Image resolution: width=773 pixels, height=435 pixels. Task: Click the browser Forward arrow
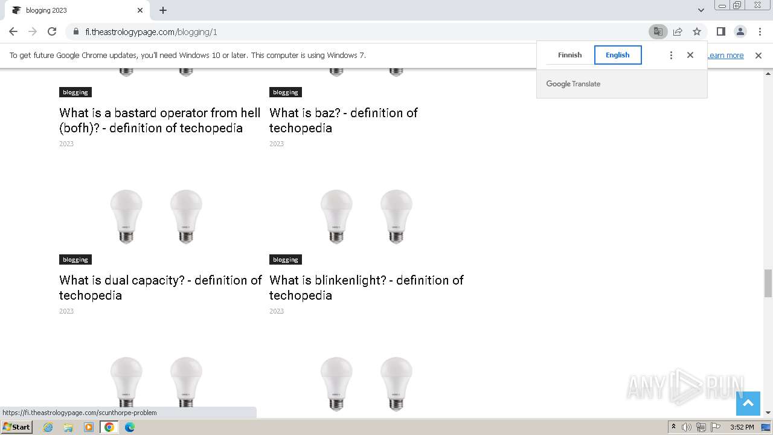pos(33,31)
